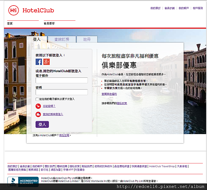
Task: Open 團體旅遊及景點 footer link
Action: (17, 170)
